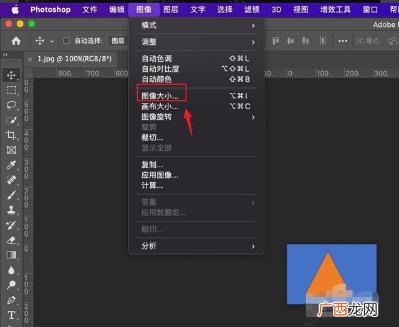Choose 自动颜色 from the menu
The width and height of the screenshot is (399, 327).
[196, 79]
